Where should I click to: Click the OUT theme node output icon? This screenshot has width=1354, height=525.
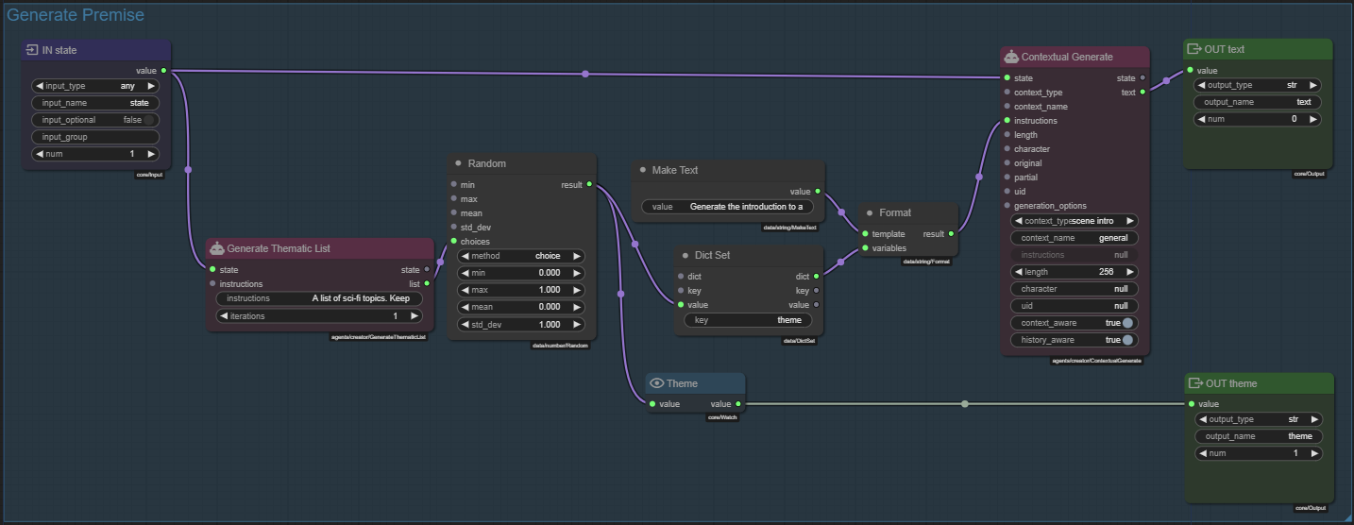pos(1193,383)
